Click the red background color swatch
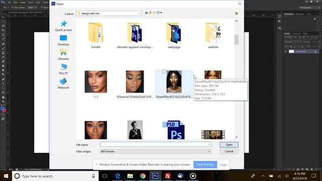322x181 pixels. pos(5,110)
